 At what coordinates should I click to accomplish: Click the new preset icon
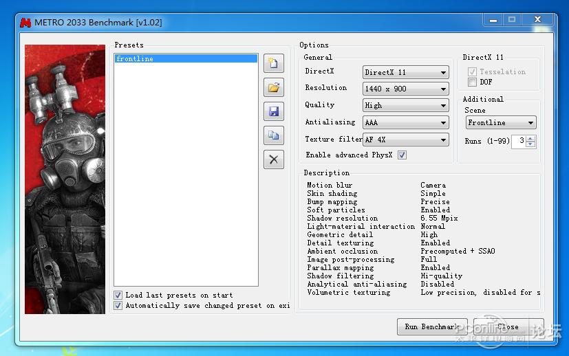(274, 64)
